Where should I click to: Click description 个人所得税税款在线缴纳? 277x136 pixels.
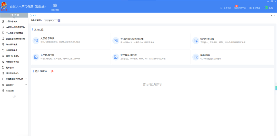tap(211, 59)
